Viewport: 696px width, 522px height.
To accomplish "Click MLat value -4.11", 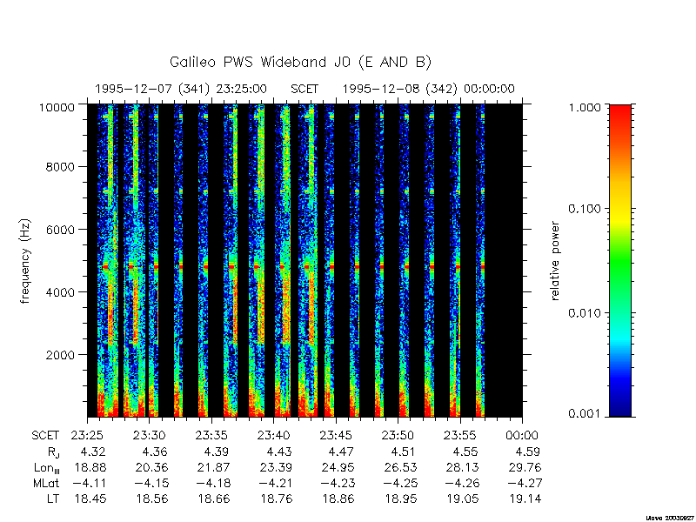I will click(90, 483).
